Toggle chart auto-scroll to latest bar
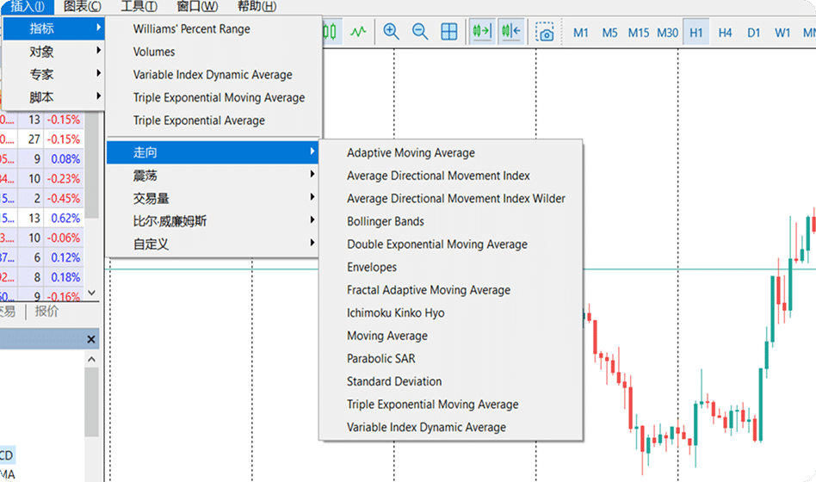This screenshot has height=482, width=816. pos(481,32)
